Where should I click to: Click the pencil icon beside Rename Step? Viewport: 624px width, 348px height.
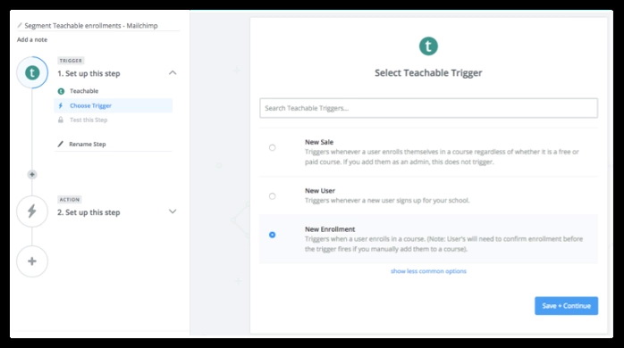tap(61, 144)
